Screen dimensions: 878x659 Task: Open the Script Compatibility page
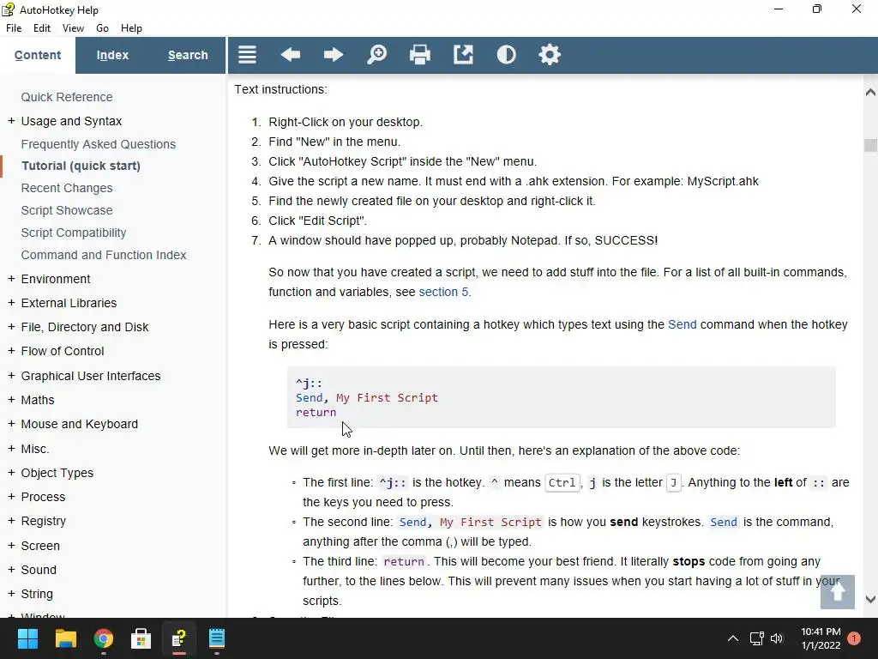tap(74, 233)
